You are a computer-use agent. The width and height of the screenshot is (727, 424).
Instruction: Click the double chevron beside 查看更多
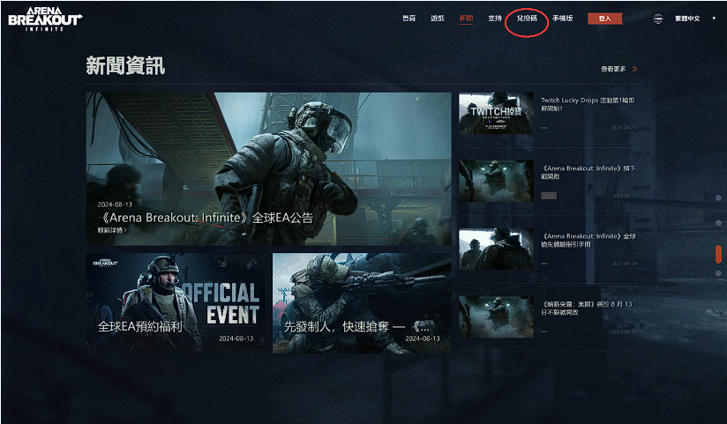[634, 69]
